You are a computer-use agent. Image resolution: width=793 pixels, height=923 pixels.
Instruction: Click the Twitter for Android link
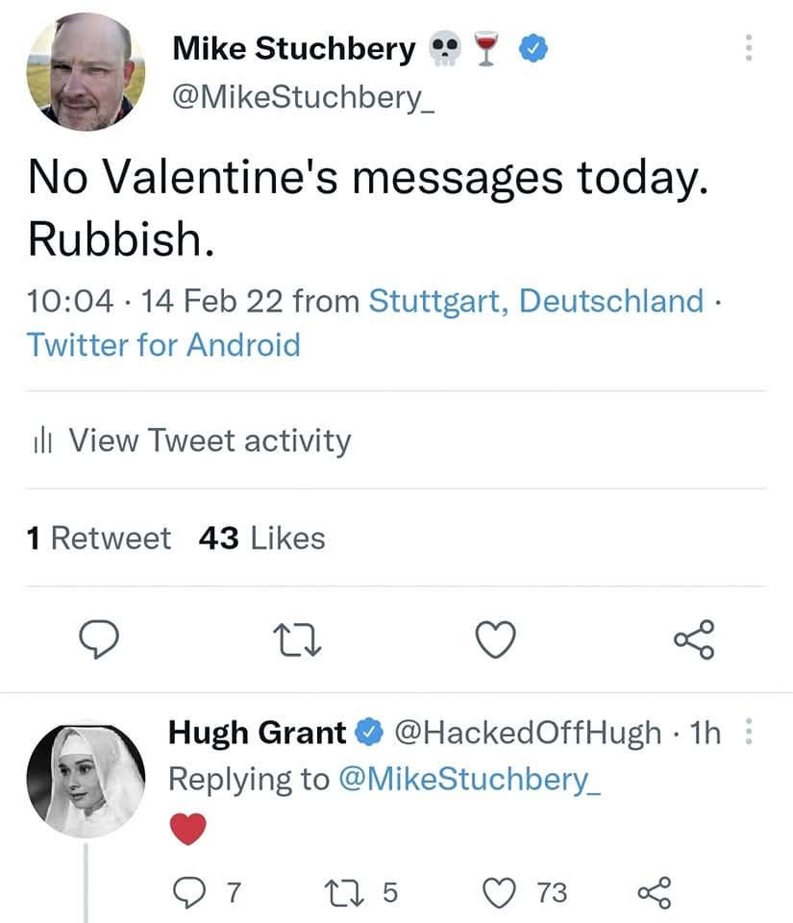(163, 344)
